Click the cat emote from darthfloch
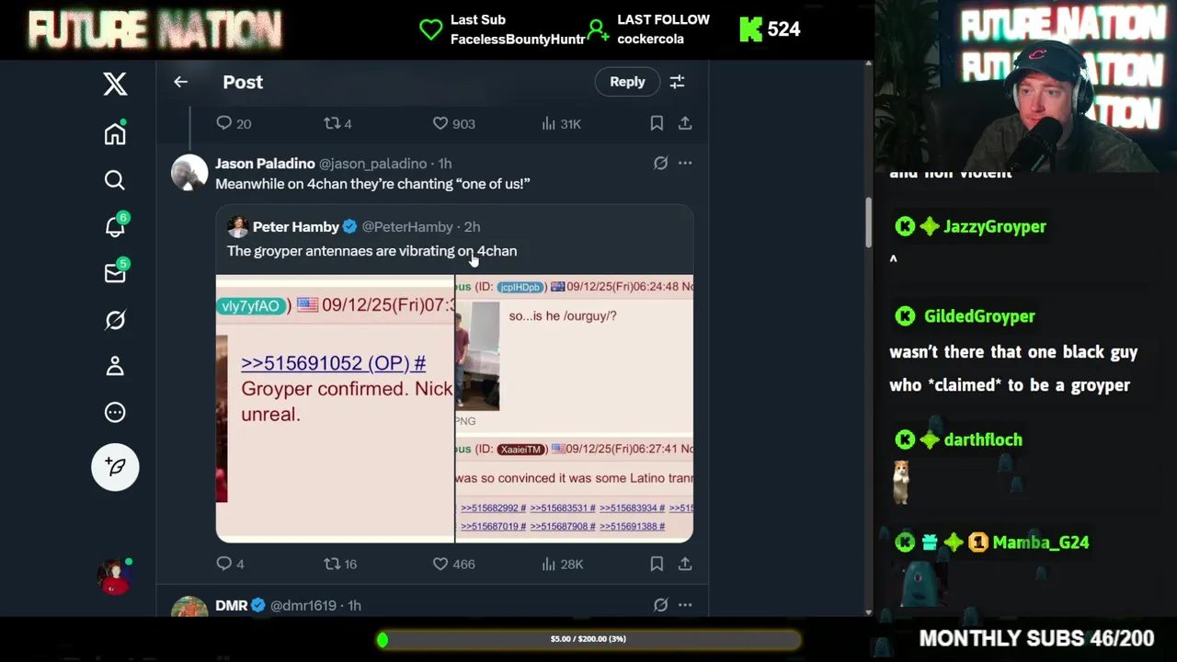 click(901, 481)
